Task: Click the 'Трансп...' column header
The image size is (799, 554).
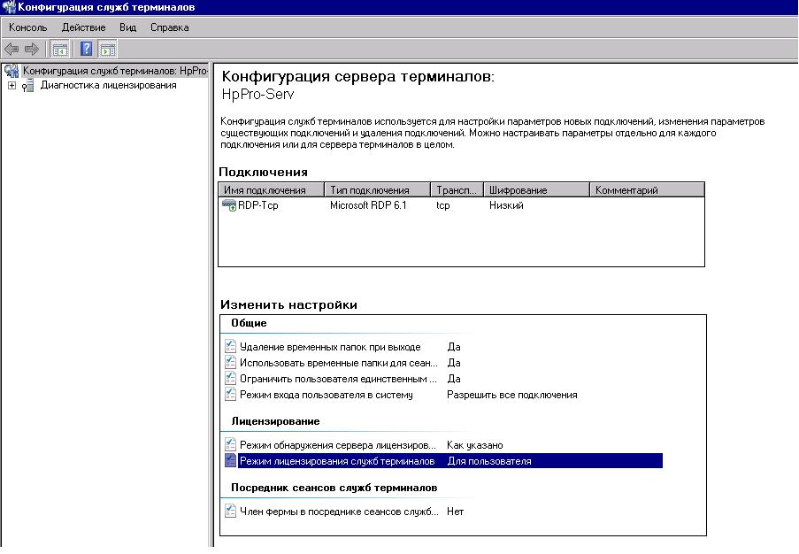Action: pyautogui.click(x=457, y=190)
